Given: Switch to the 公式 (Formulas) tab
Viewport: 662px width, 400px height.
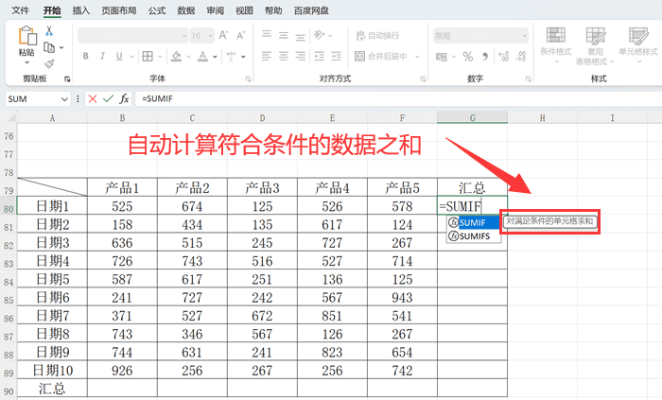Looking at the screenshot, I should tap(157, 10).
